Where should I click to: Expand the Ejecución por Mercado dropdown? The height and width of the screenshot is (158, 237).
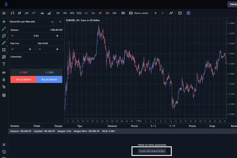coord(52,22)
